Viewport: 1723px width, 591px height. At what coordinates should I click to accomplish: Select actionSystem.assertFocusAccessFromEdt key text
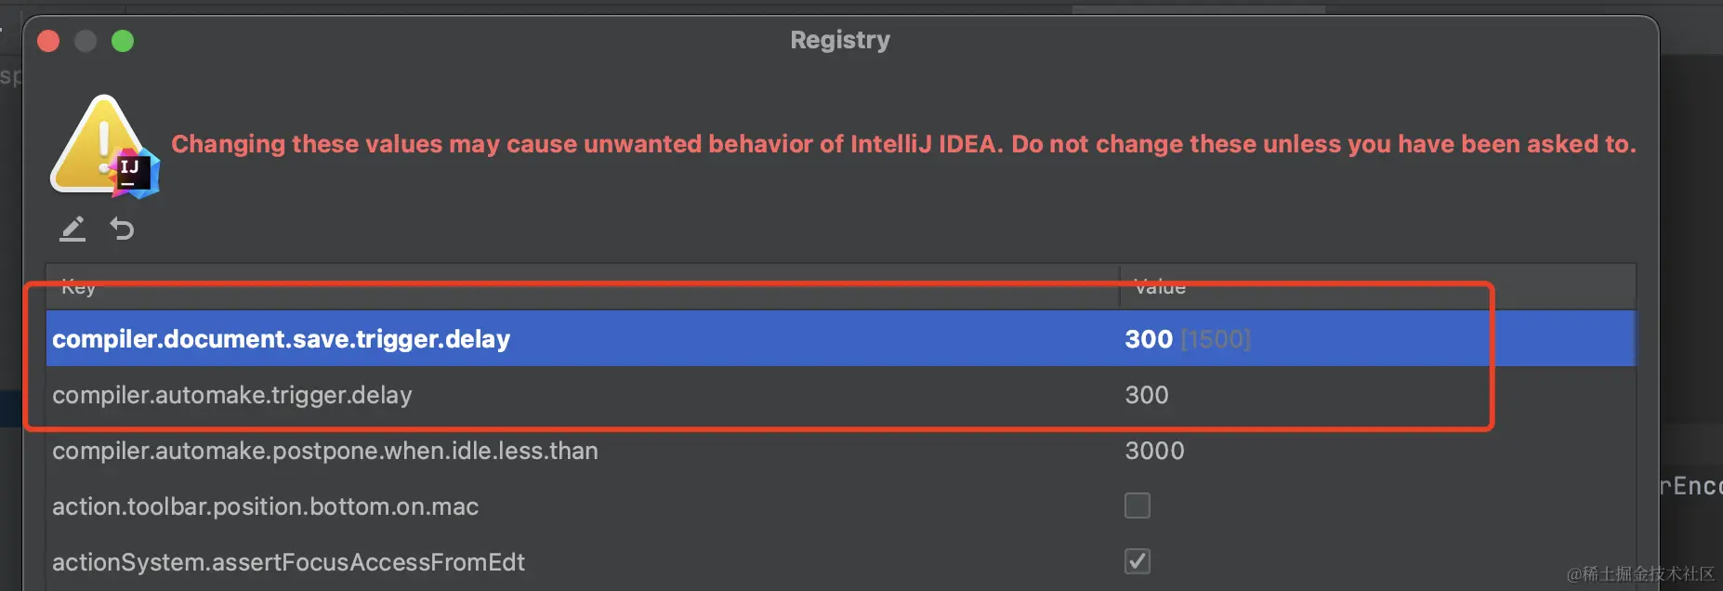pos(288,562)
